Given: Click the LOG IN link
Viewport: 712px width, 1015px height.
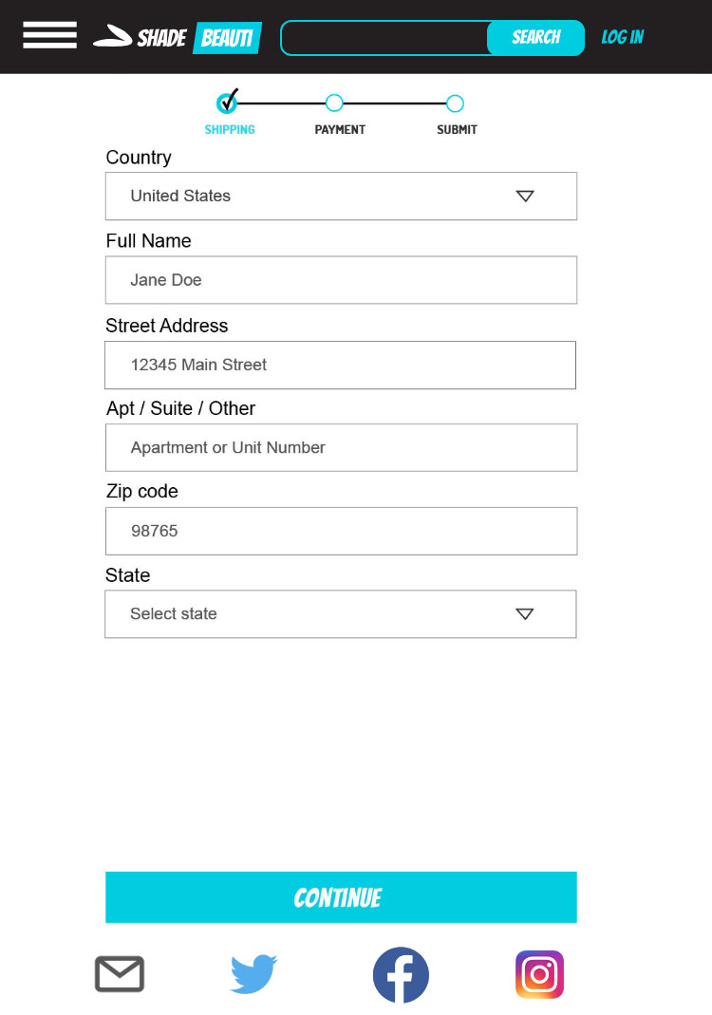Looking at the screenshot, I should point(623,38).
